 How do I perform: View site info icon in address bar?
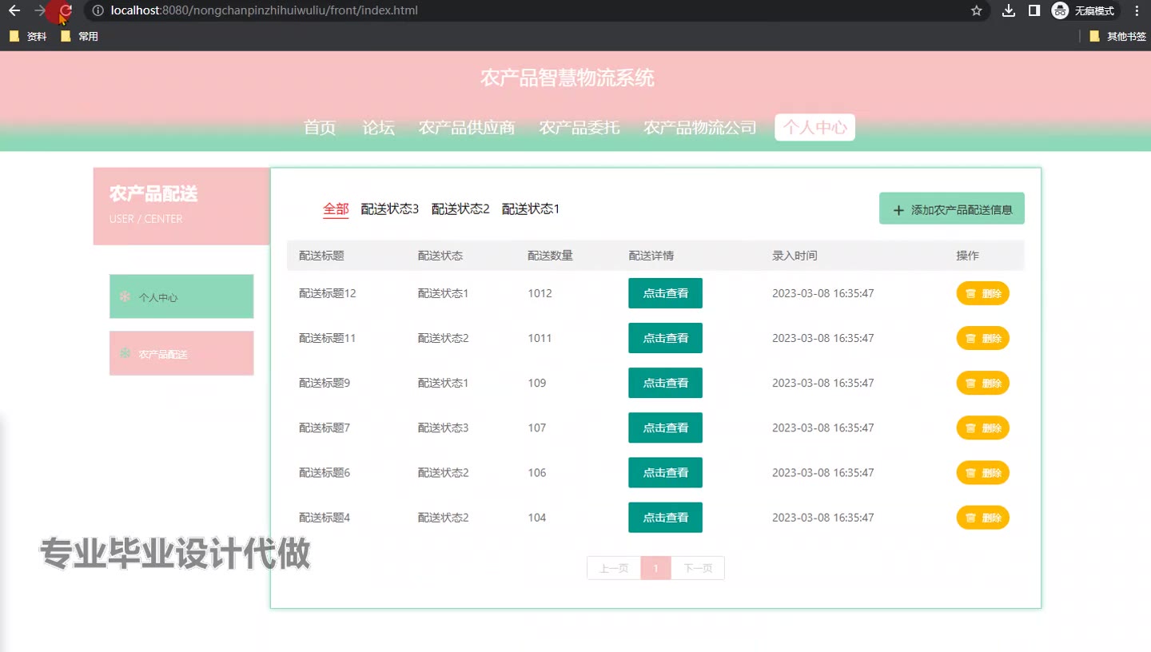click(x=98, y=10)
